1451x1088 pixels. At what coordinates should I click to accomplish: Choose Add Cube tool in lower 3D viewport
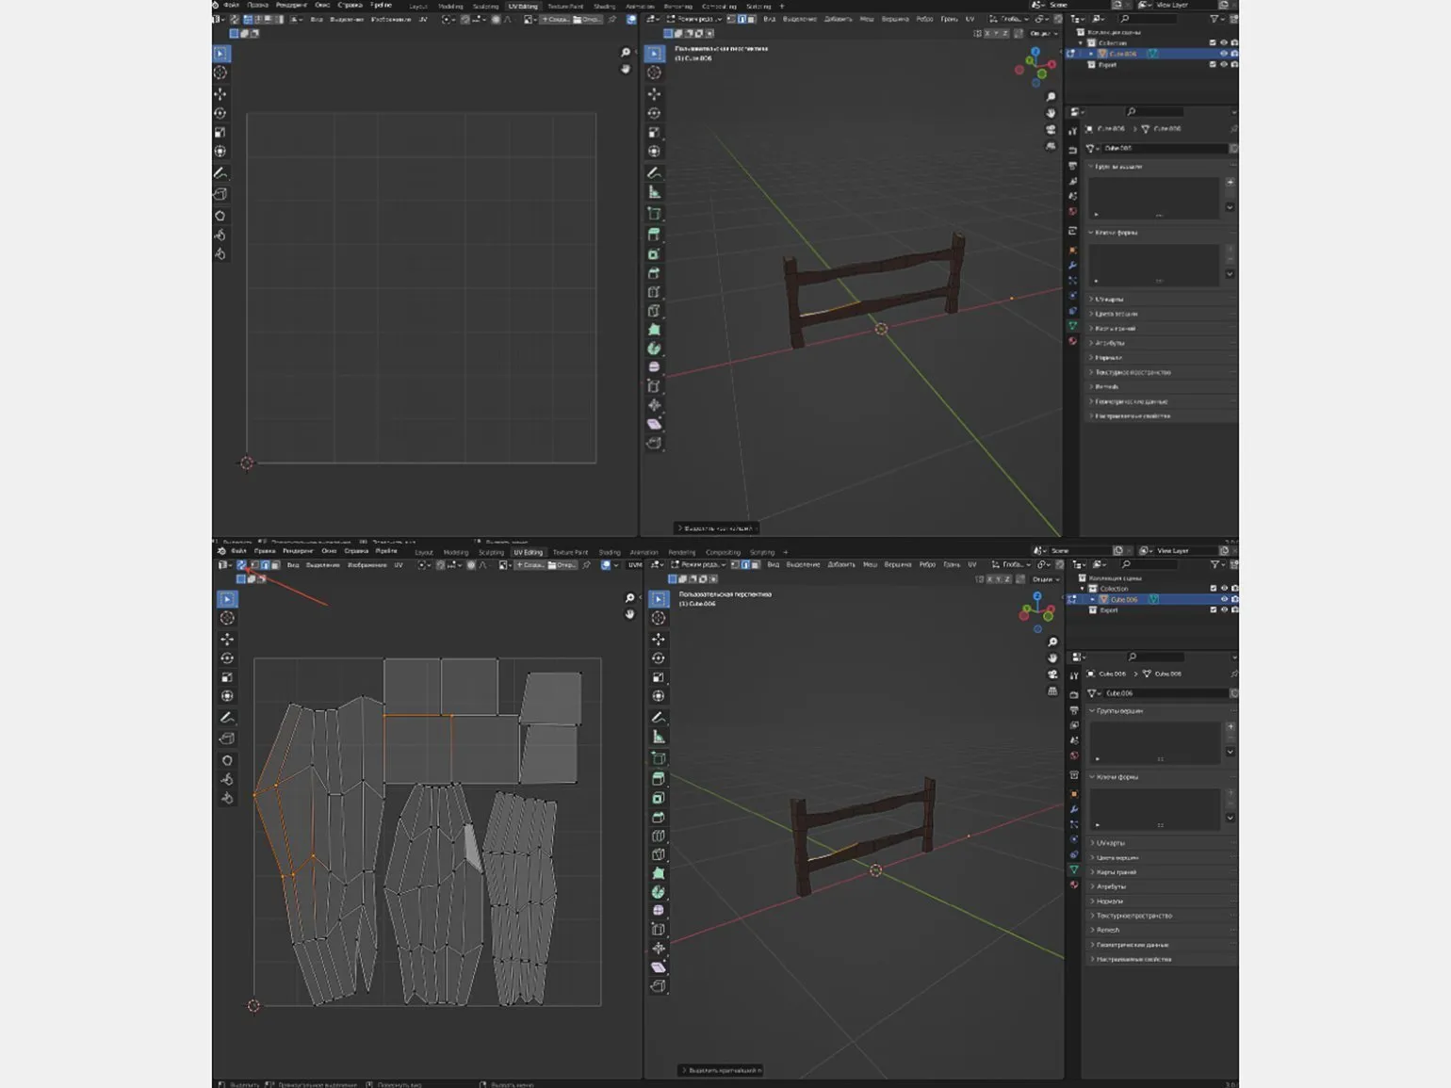pos(659,758)
